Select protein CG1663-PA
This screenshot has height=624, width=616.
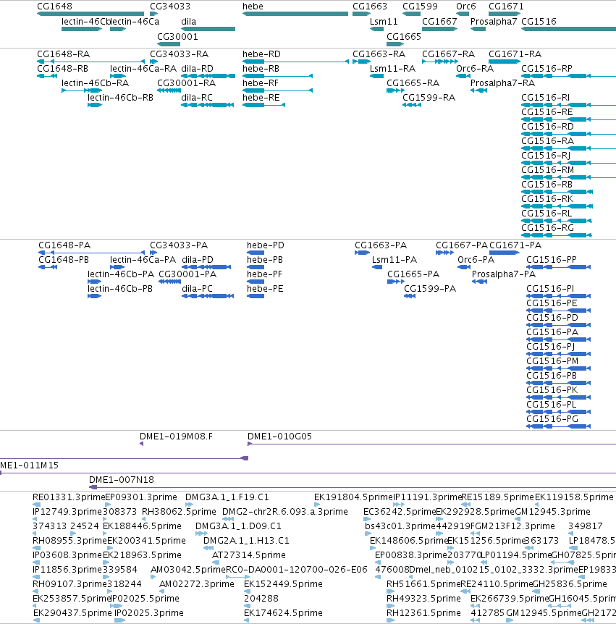362,253
